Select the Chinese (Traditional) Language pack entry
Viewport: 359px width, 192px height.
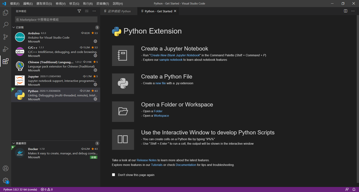click(x=56, y=66)
